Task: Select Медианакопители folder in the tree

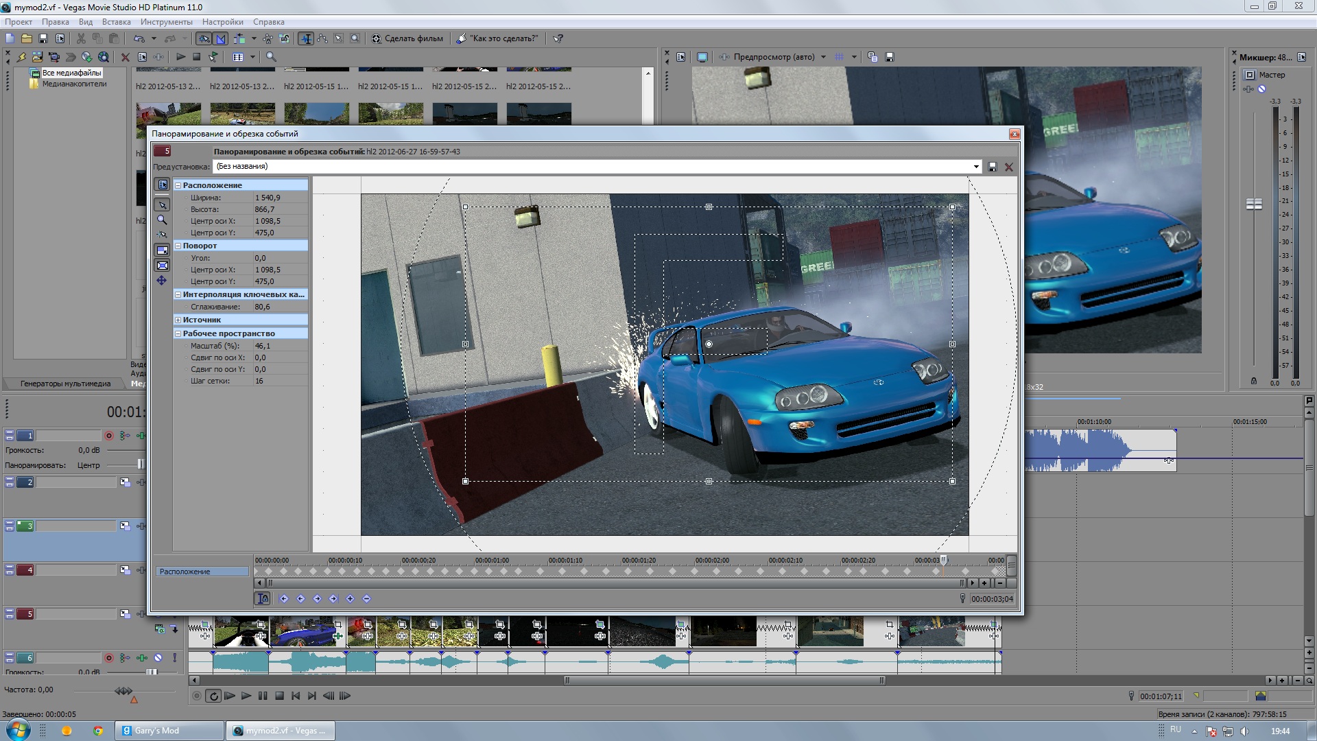Action: pos(74,84)
